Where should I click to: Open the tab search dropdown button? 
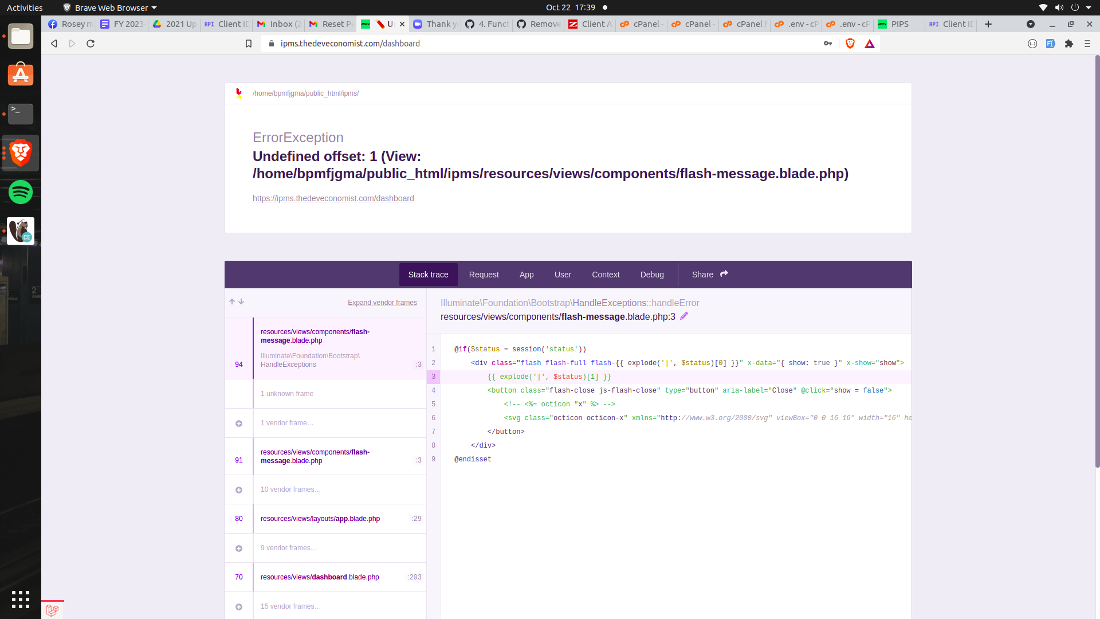1031,24
